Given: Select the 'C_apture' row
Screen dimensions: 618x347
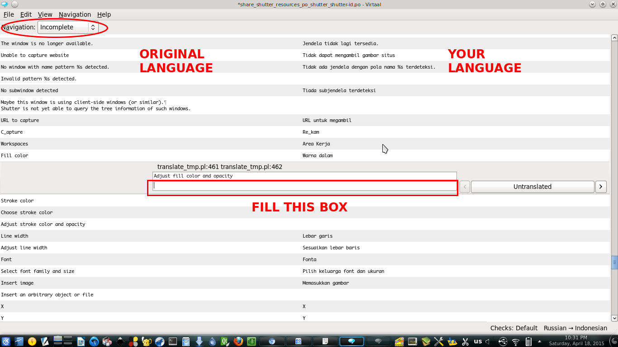Looking at the screenshot, I should tap(305, 132).
